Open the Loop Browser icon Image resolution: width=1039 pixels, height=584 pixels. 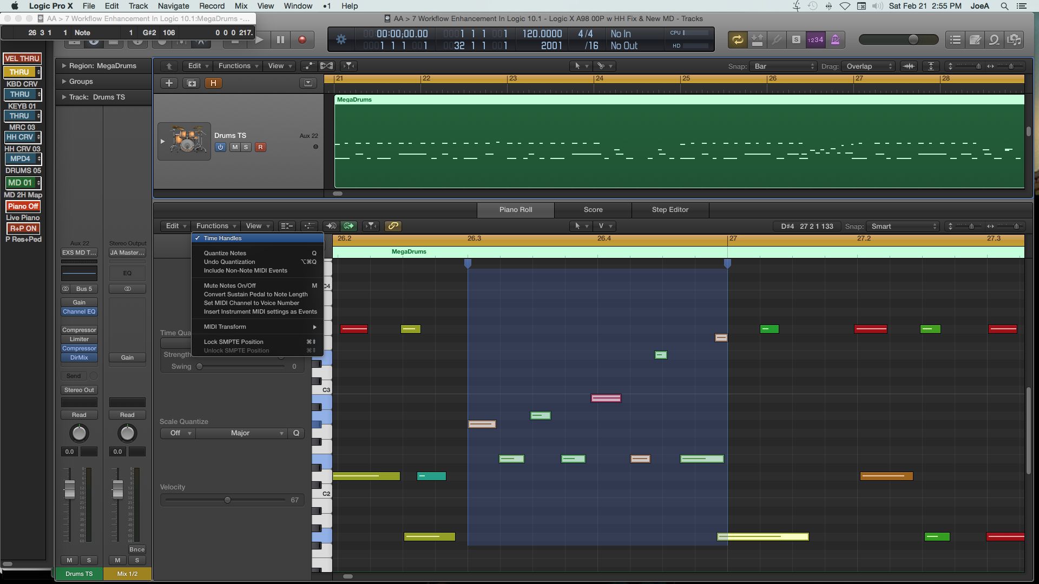[x=994, y=39]
